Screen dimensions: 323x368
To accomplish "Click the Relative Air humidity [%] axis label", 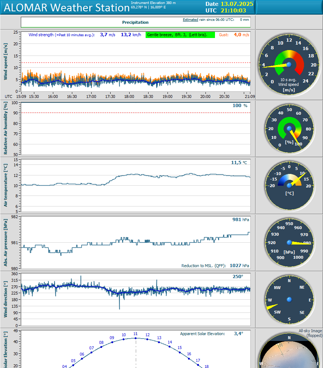I will point(5,128).
